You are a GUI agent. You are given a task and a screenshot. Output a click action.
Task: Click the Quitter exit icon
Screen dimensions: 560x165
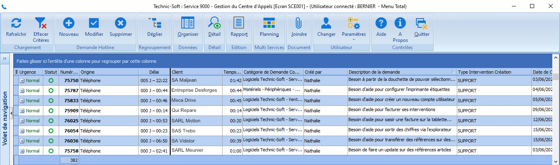pyautogui.click(x=422, y=23)
